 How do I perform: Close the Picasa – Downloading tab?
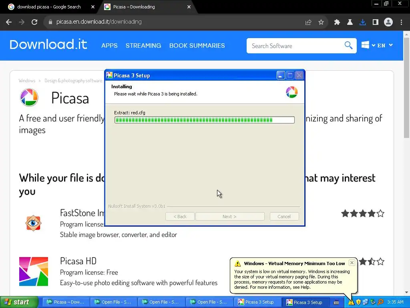[189, 7]
